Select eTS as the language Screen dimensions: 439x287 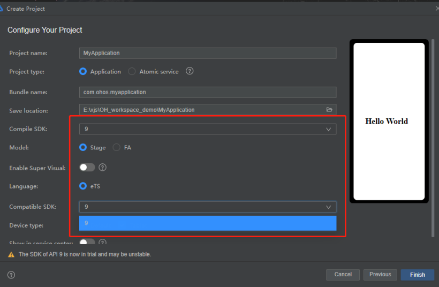83,186
